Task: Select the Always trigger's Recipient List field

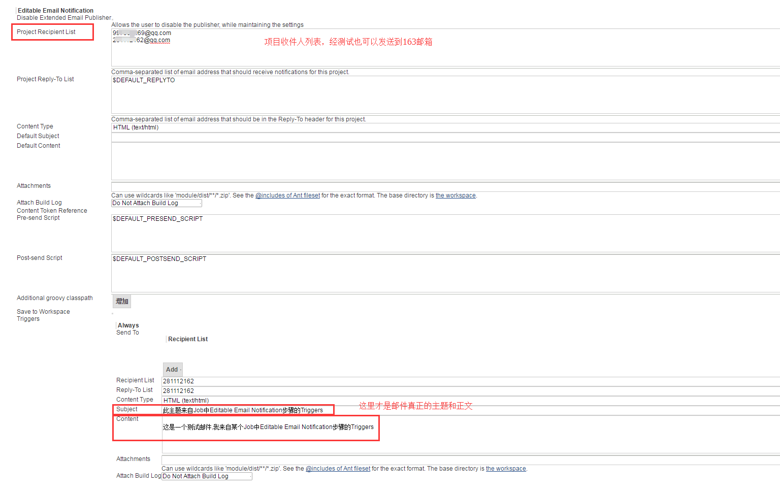Action: click(x=470, y=381)
